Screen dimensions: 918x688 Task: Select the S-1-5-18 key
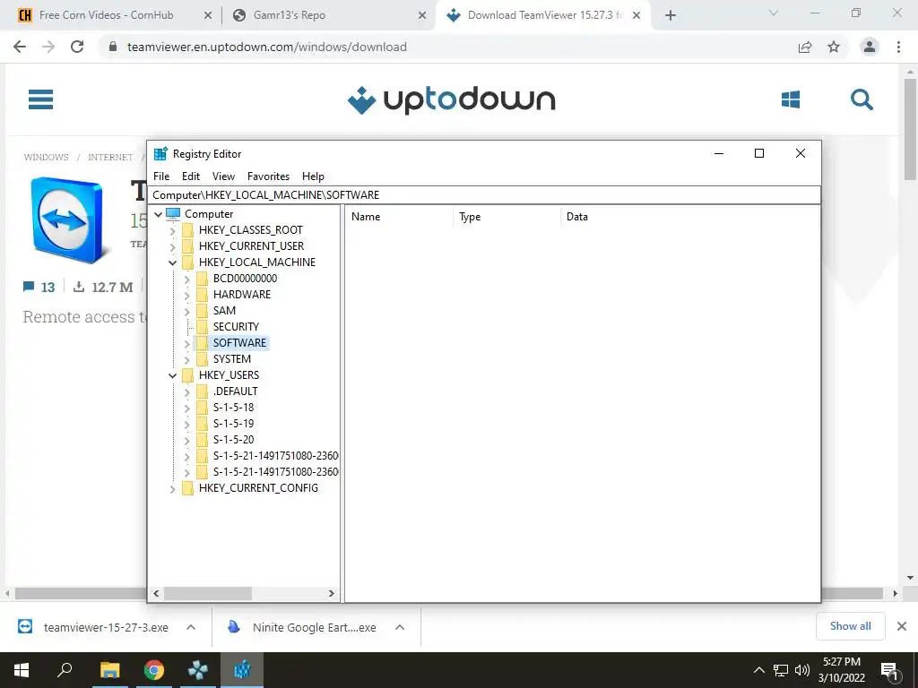[234, 408]
